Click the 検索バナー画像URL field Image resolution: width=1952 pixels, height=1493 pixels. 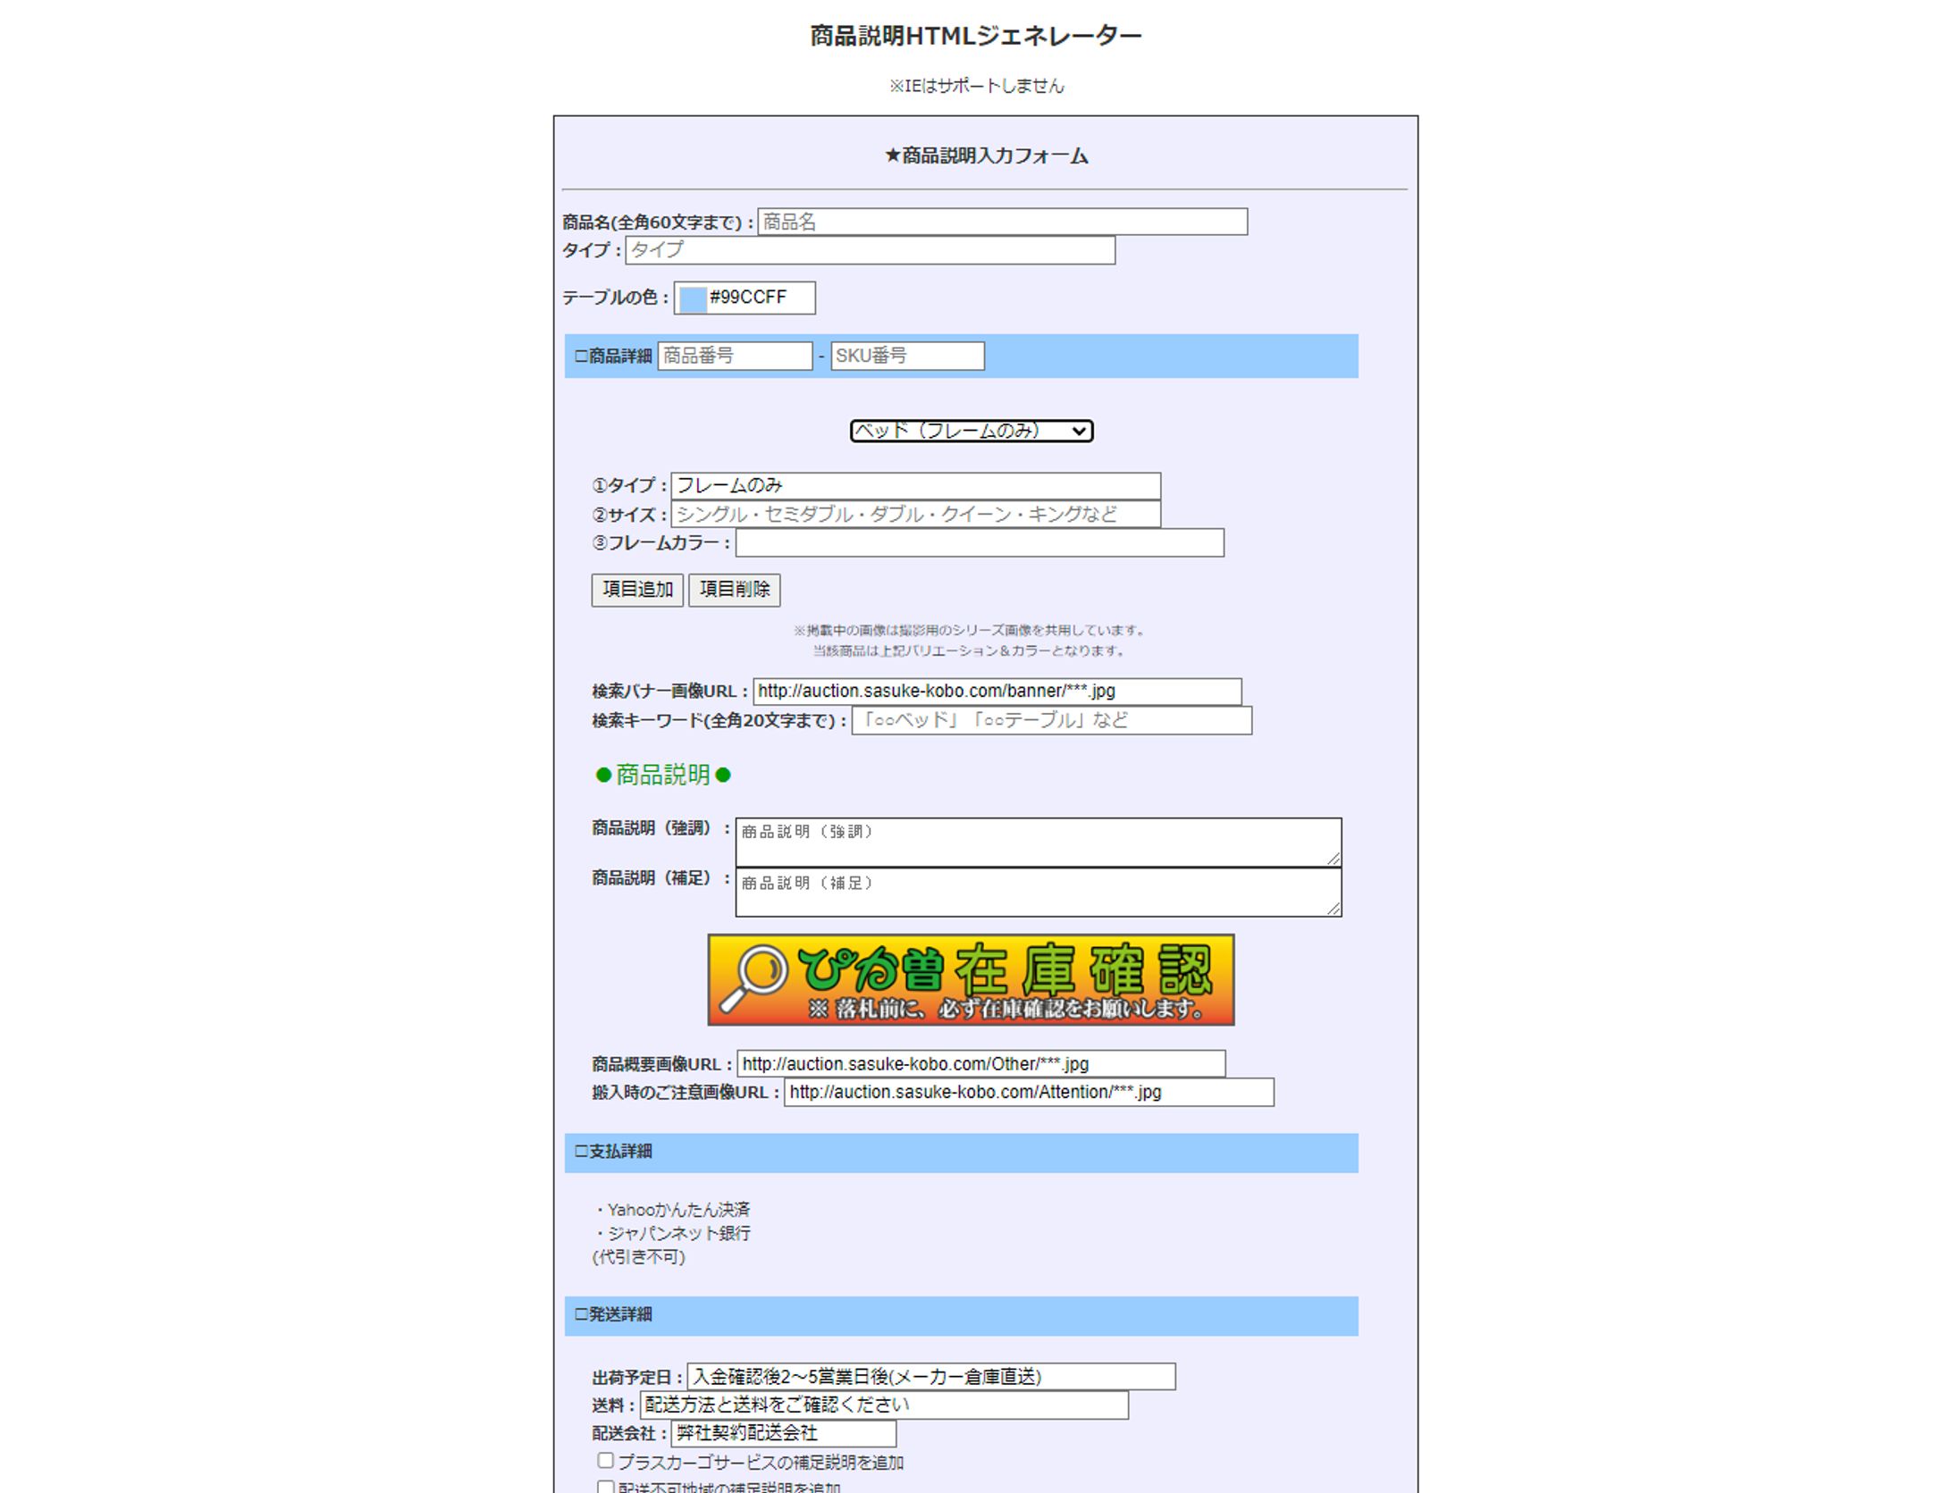[x=997, y=692]
